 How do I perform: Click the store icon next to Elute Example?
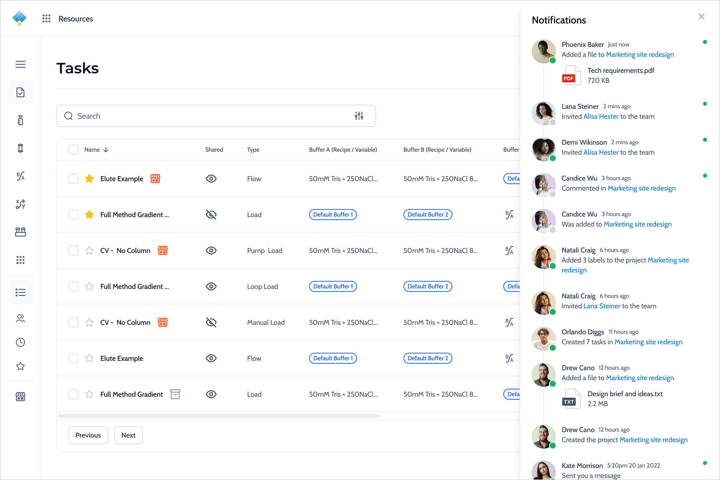pos(155,179)
